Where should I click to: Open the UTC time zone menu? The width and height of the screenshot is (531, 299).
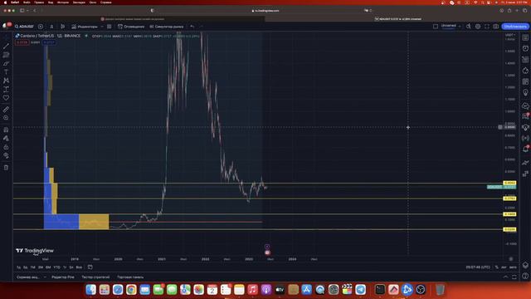point(478,267)
